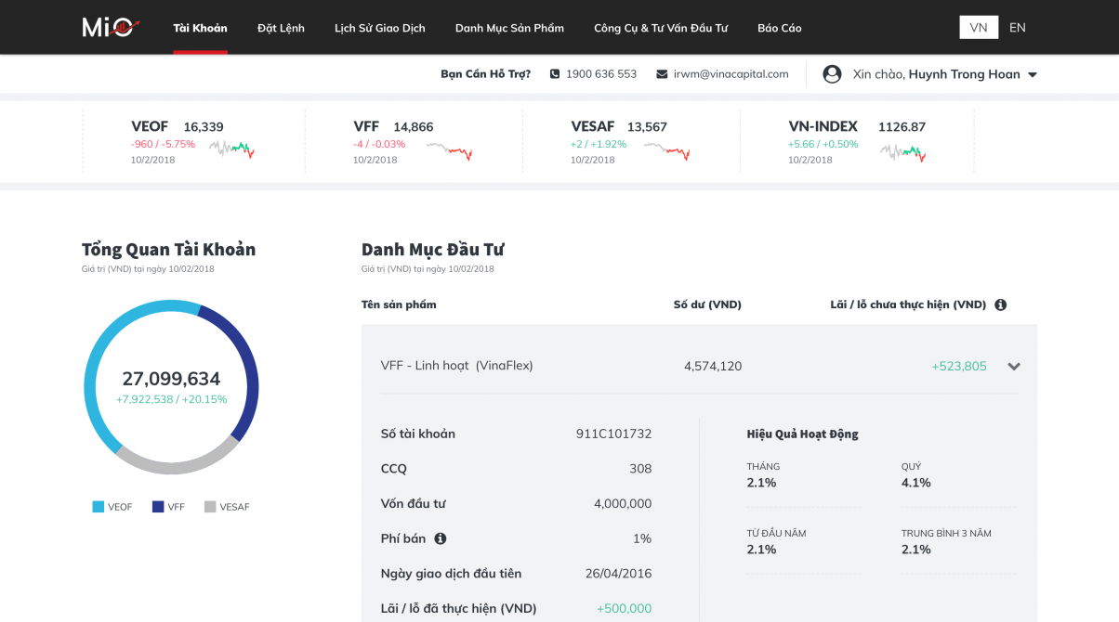Click the VEOF sparkline chart
The width and height of the screenshot is (1119, 622).
click(x=231, y=150)
